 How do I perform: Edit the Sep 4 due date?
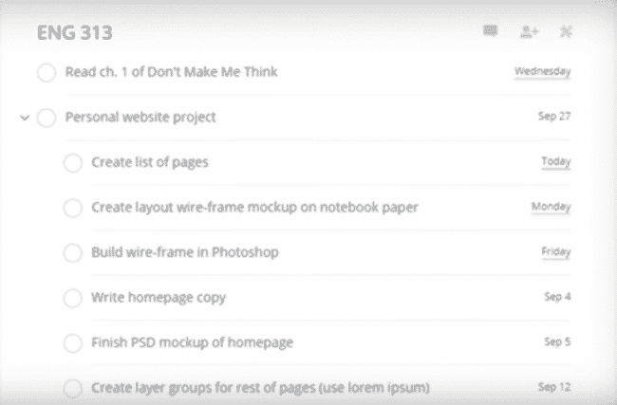pos(557,297)
